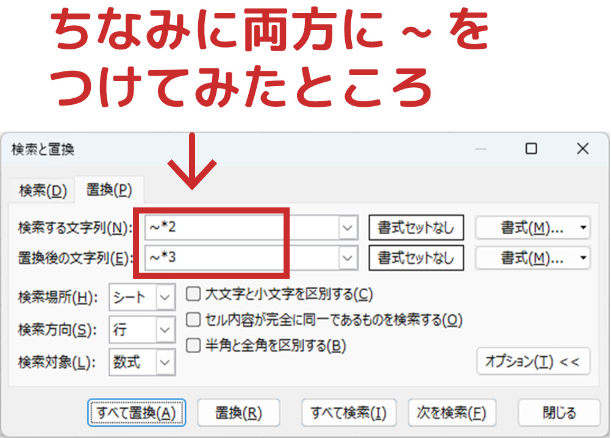Expand the 置換後の文字列 history dropdown
Image resolution: width=611 pixels, height=438 pixels.
[348, 257]
